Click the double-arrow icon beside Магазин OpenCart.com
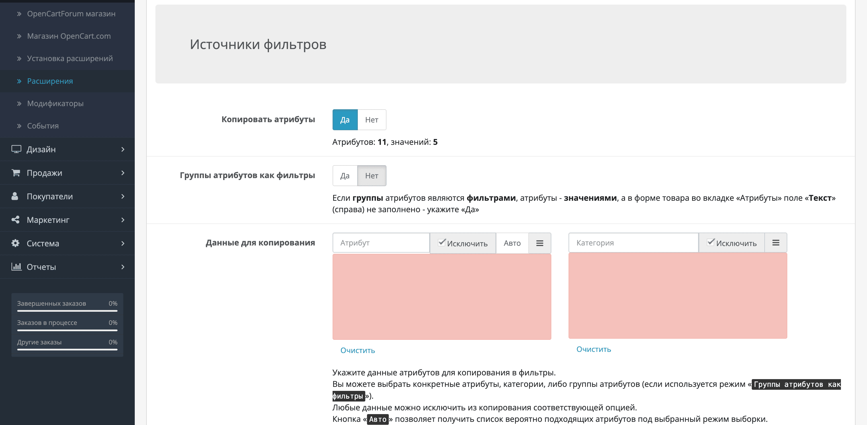The image size is (867, 425). pyautogui.click(x=19, y=36)
